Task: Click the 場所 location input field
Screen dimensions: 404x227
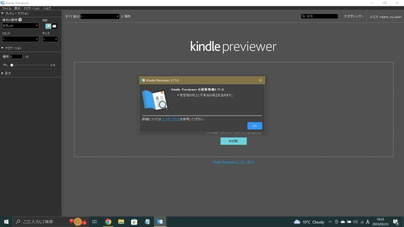Action: pos(16,57)
